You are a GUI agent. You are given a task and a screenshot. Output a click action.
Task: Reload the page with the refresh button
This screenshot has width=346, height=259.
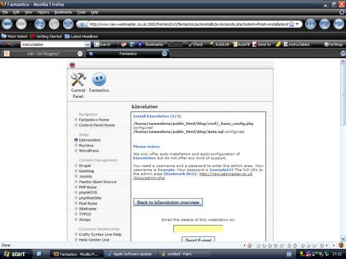tap(40, 24)
